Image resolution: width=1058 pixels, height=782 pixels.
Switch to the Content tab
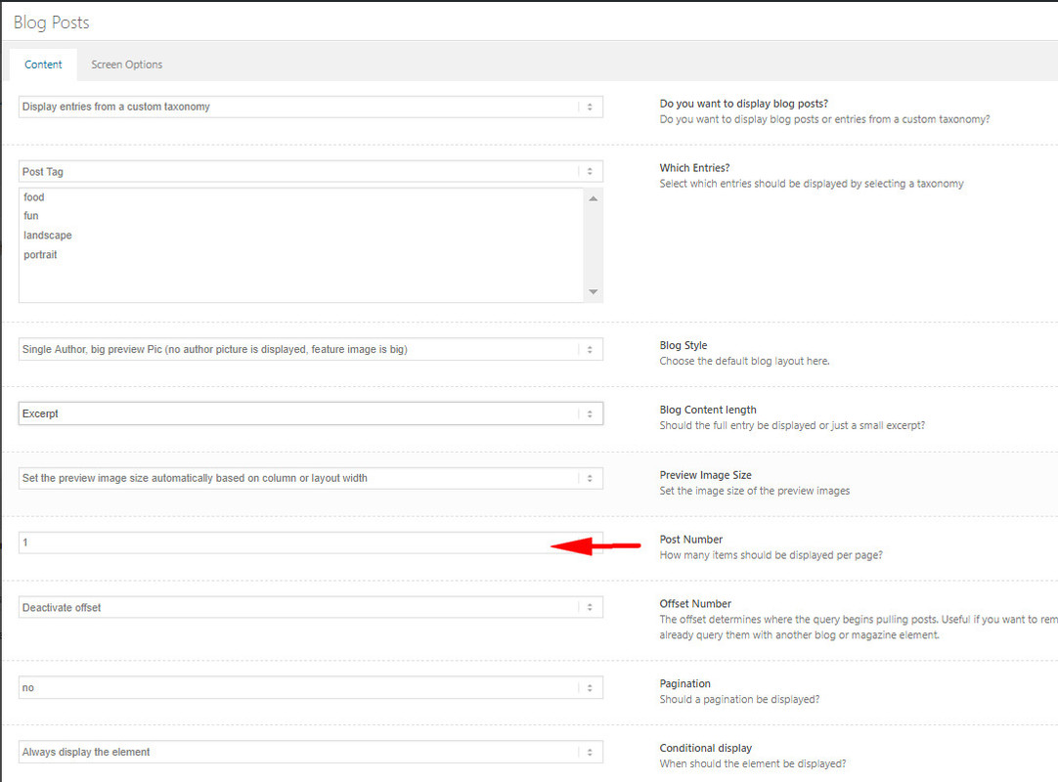point(43,65)
